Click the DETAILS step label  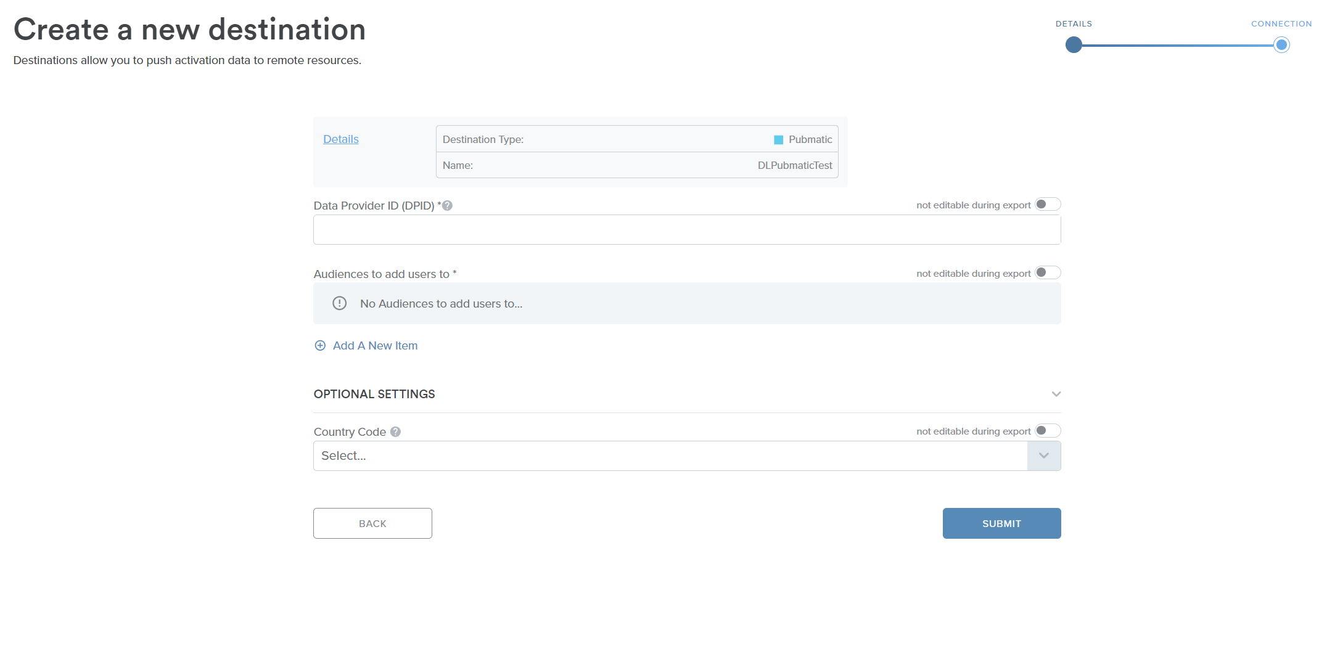pyautogui.click(x=1074, y=24)
